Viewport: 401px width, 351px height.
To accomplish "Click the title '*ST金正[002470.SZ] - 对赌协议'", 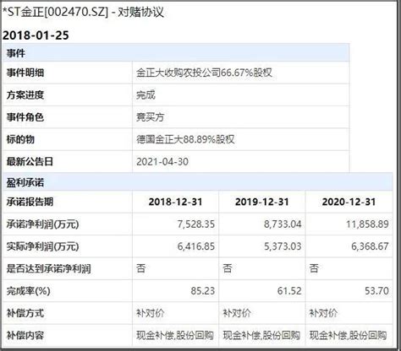I will pos(83,13).
